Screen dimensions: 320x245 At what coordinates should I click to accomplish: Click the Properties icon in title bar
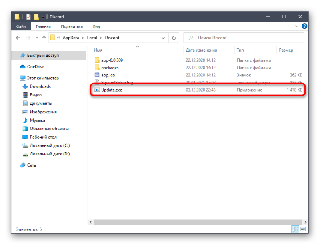(x=28, y=17)
